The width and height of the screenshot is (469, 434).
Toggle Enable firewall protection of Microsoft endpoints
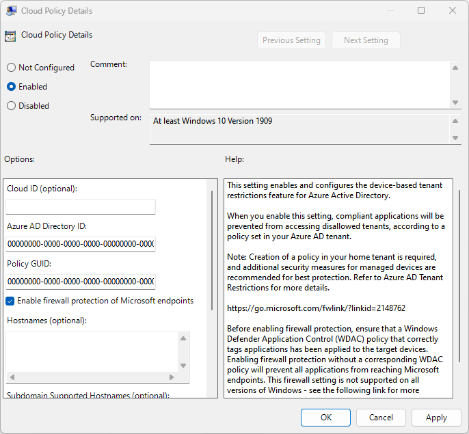[10, 301]
